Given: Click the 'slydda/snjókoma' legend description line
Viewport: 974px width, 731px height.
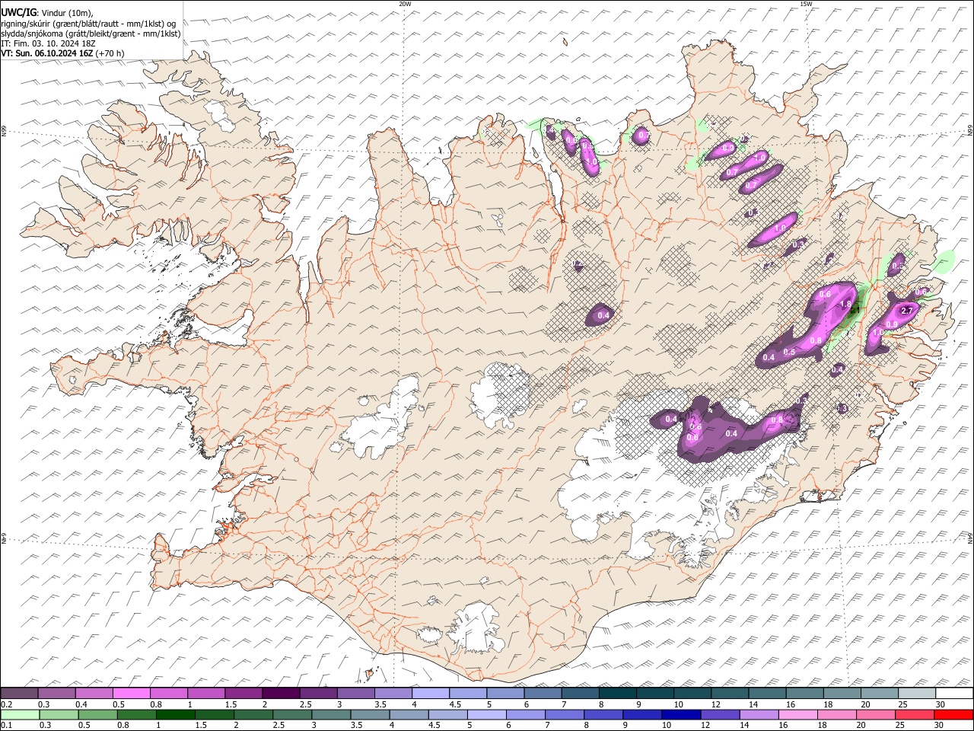Looking at the screenshot, I should [91, 34].
